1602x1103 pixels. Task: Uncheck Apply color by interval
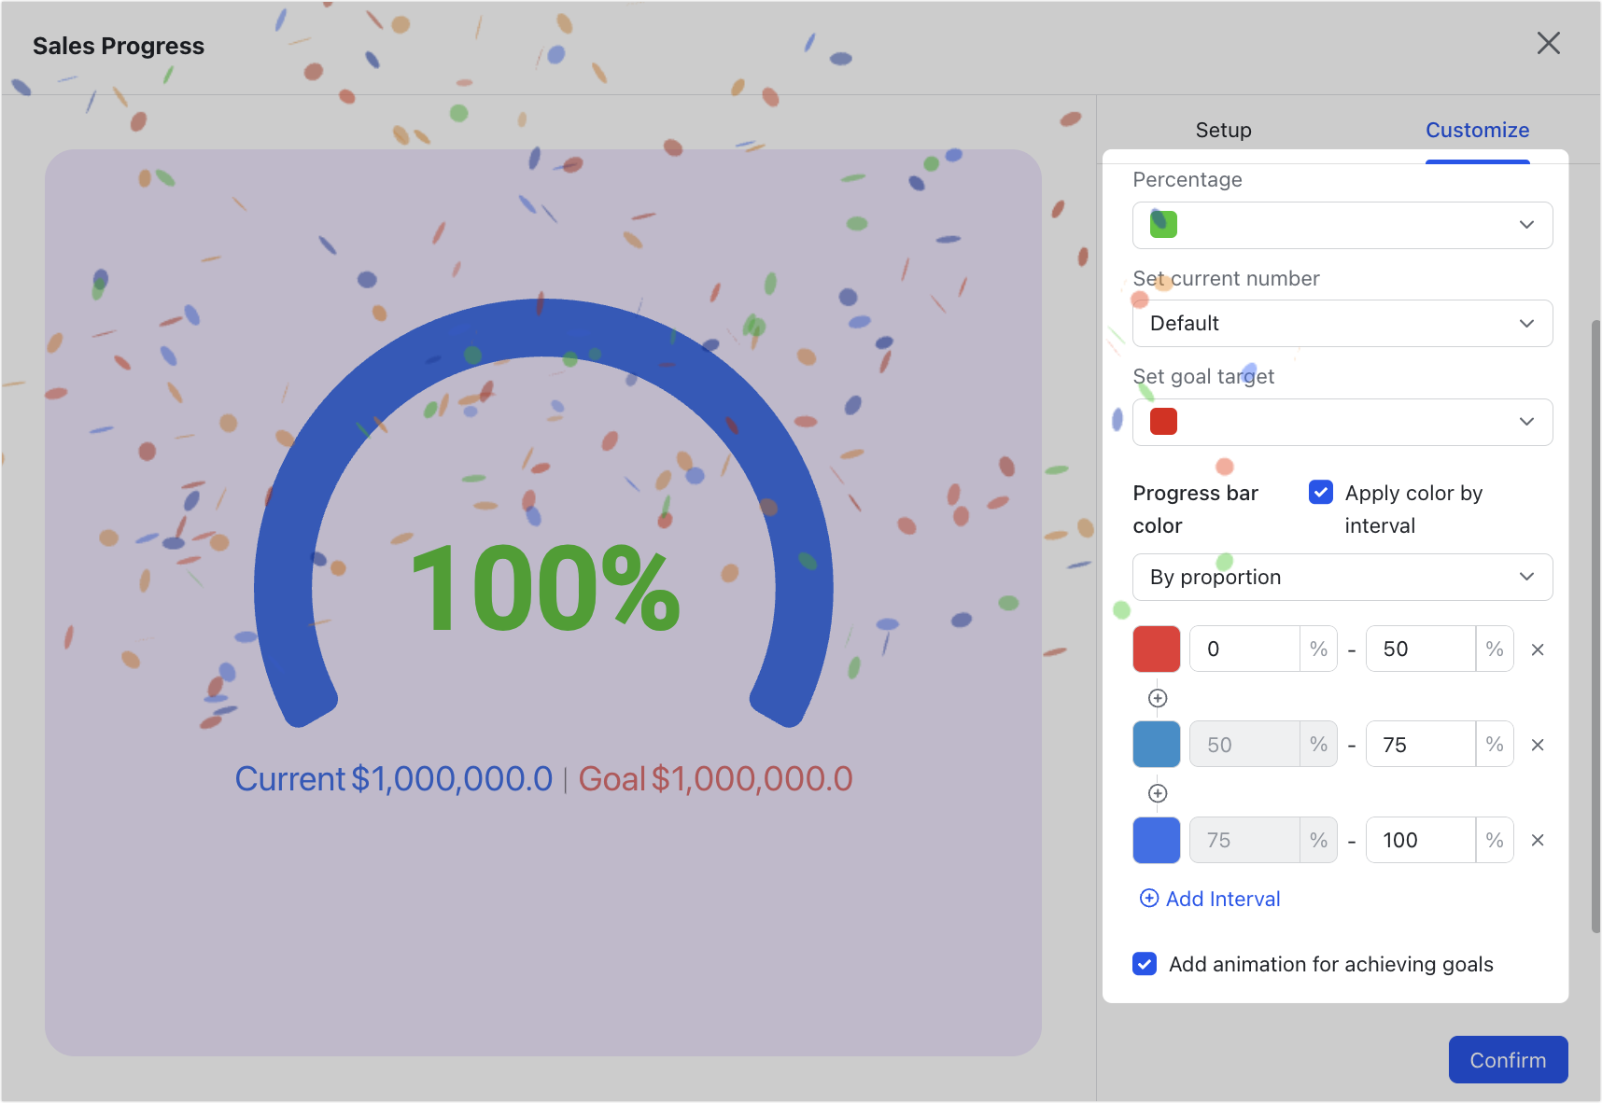[x=1320, y=492]
